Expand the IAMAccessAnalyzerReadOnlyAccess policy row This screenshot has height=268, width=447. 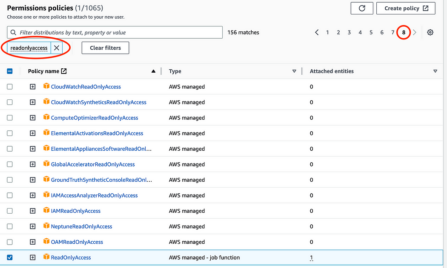coord(33,195)
